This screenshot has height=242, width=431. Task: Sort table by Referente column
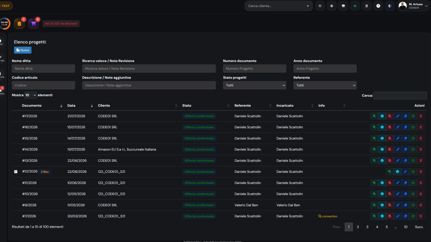[253, 106]
